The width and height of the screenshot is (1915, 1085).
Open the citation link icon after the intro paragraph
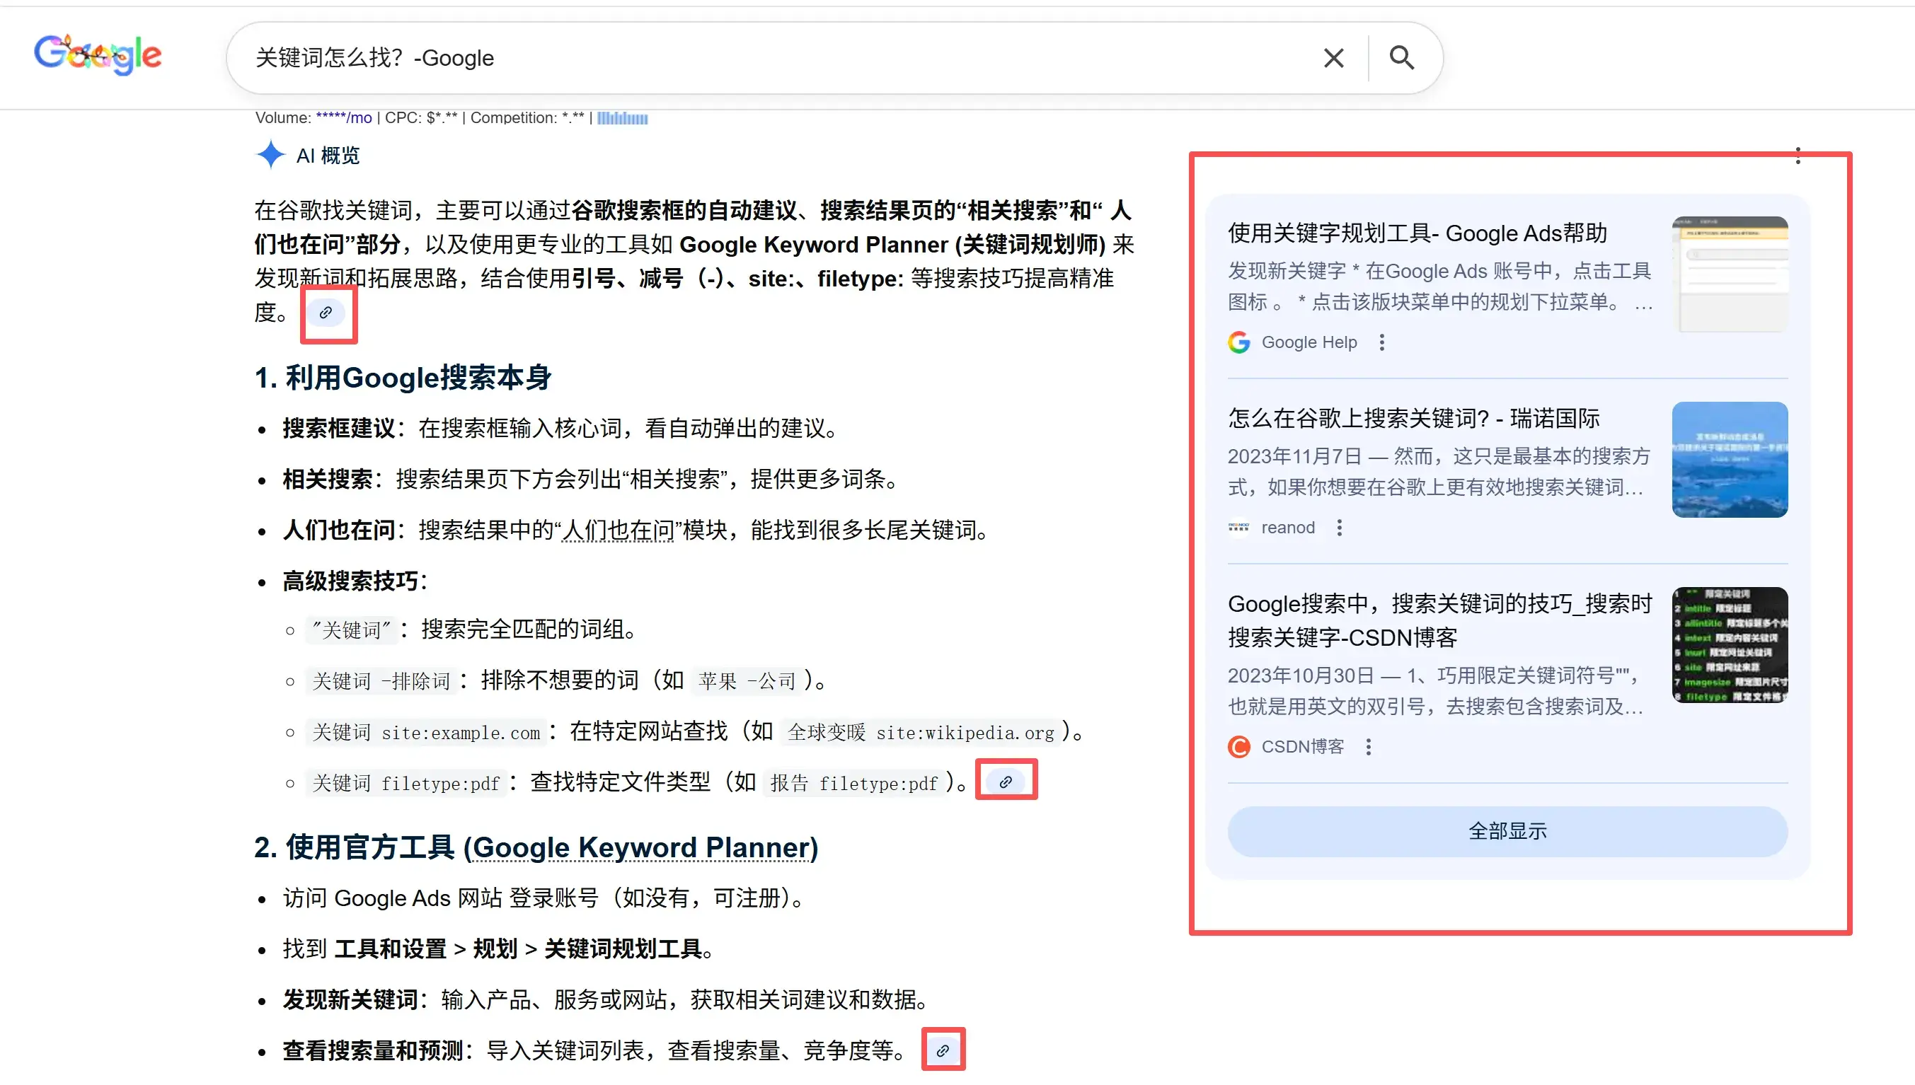pos(327,314)
